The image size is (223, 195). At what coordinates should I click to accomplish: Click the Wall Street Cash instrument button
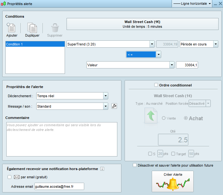coord(143,24)
